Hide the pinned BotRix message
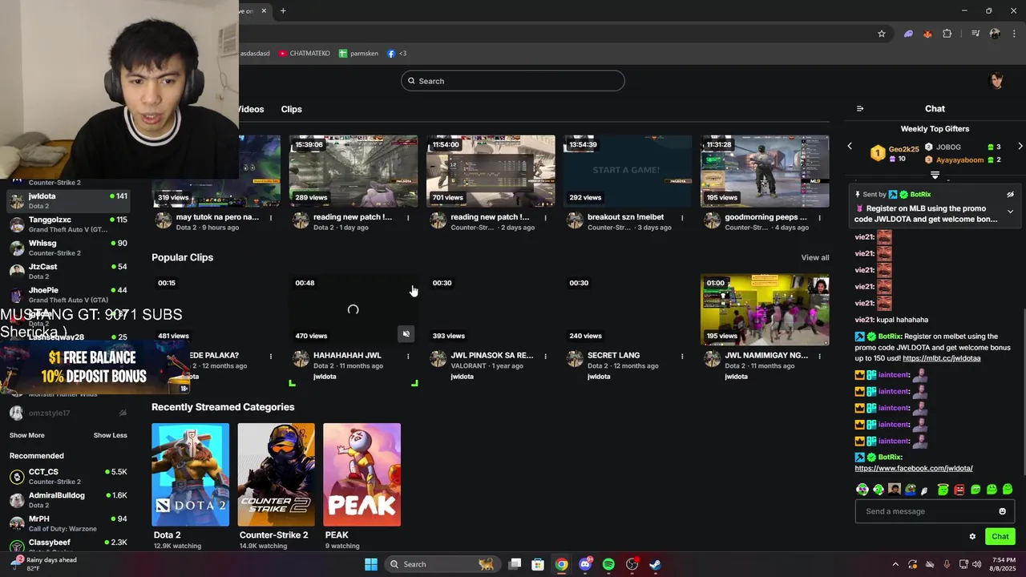This screenshot has height=577, width=1026. pyautogui.click(x=1010, y=195)
